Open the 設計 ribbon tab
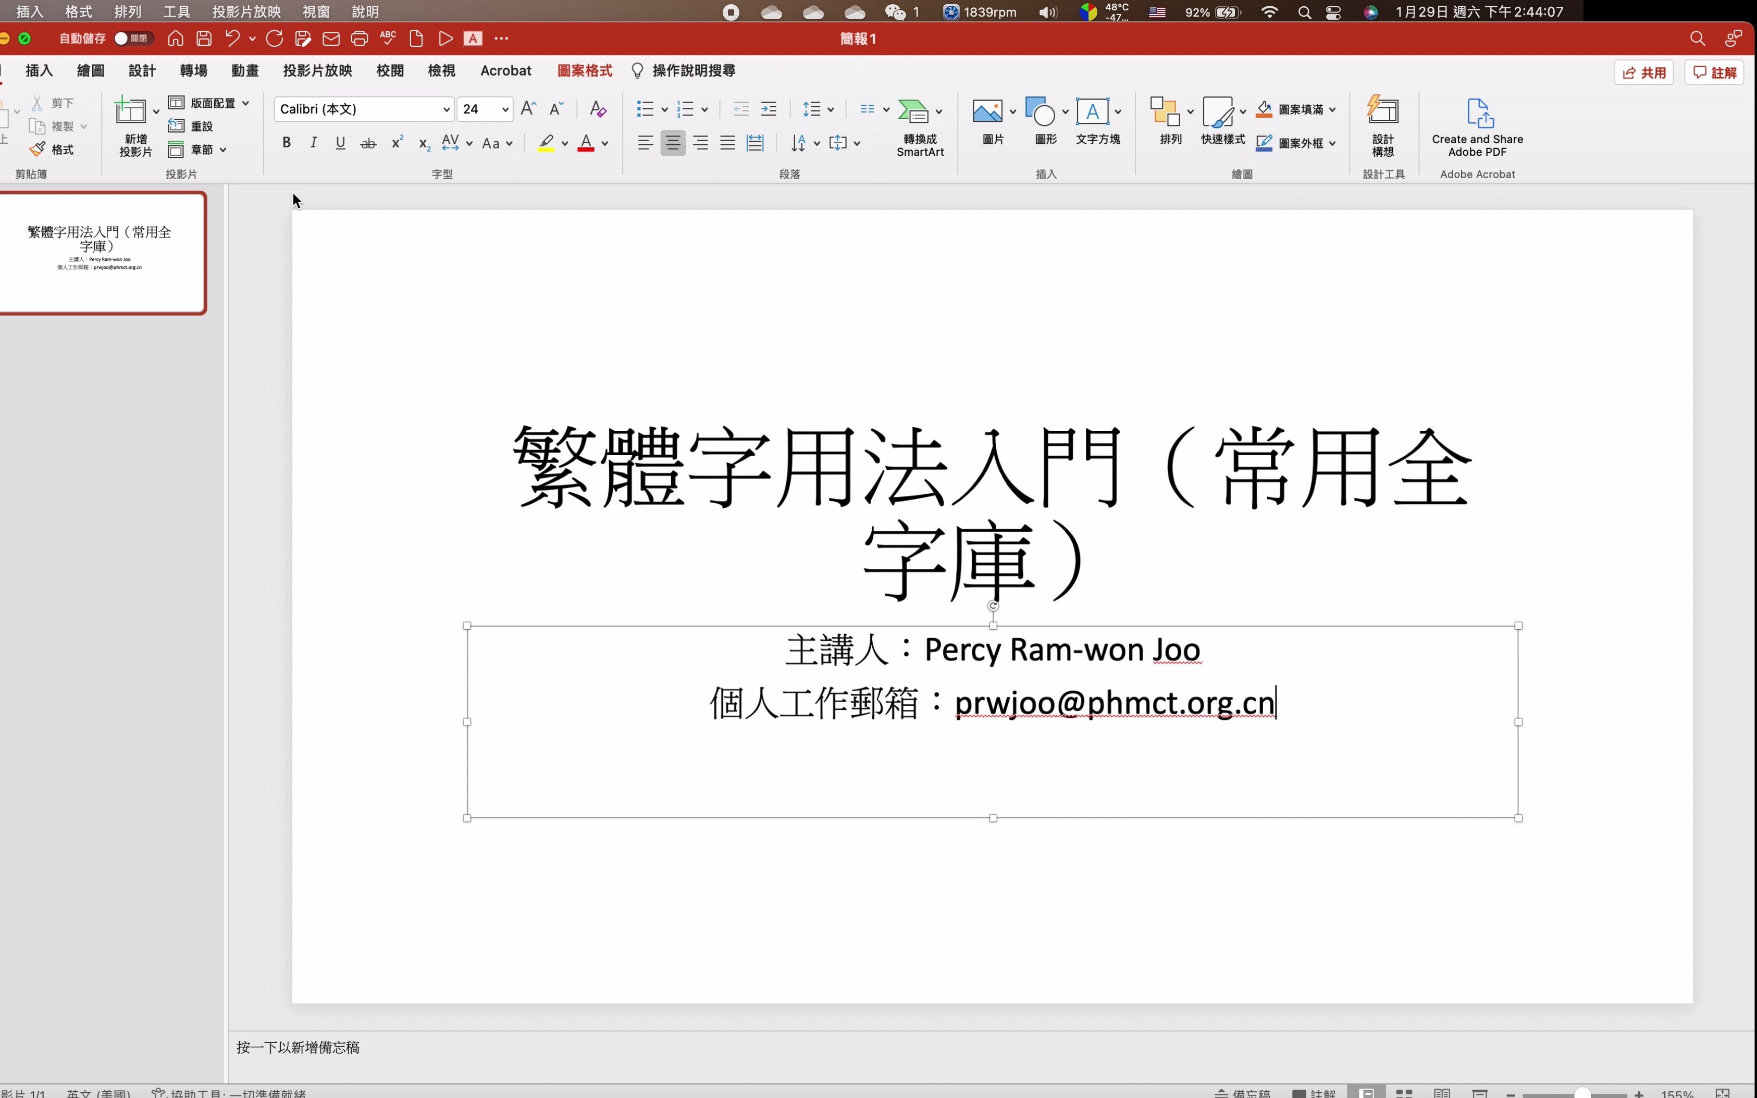The height and width of the screenshot is (1098, 1757). coord(142,70)
